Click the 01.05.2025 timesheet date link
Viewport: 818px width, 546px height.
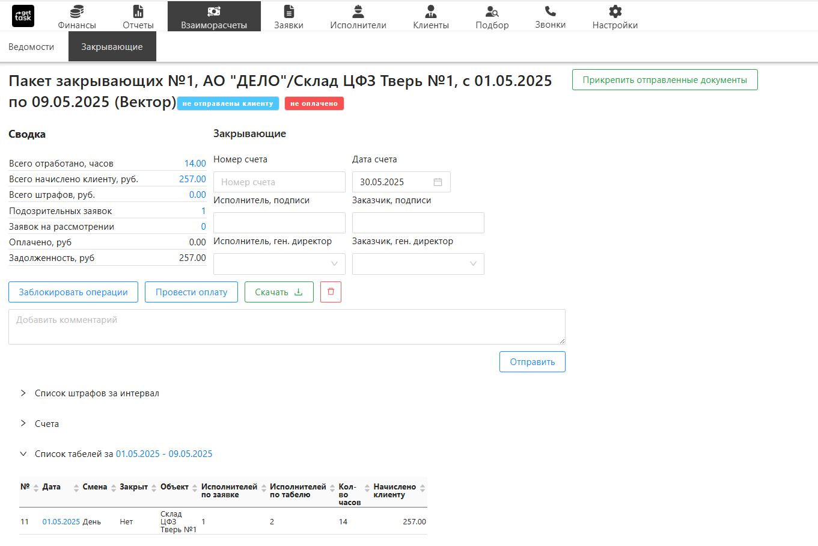(61, 522)
